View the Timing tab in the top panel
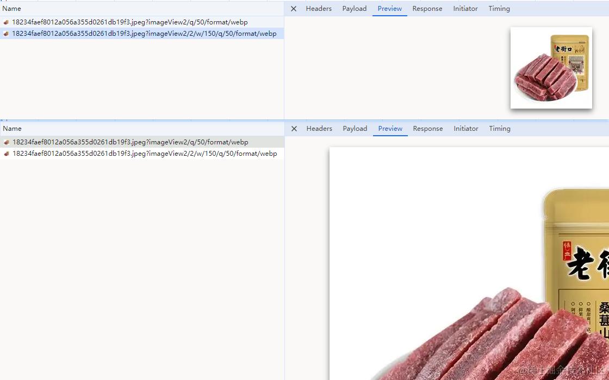 point(499,8)
